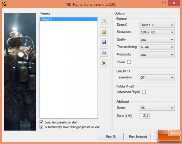
Task: Uncheck Automatically save changed preset on exit
Action: pyautogui.click(x=41, y=127)
